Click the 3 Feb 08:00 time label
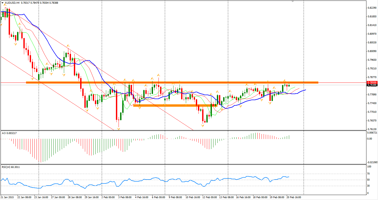This screenshot has height=200, width=378. coord(125,197)
